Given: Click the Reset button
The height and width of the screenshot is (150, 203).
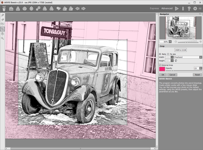Looking at the screenshot, I should click(197, 75).
